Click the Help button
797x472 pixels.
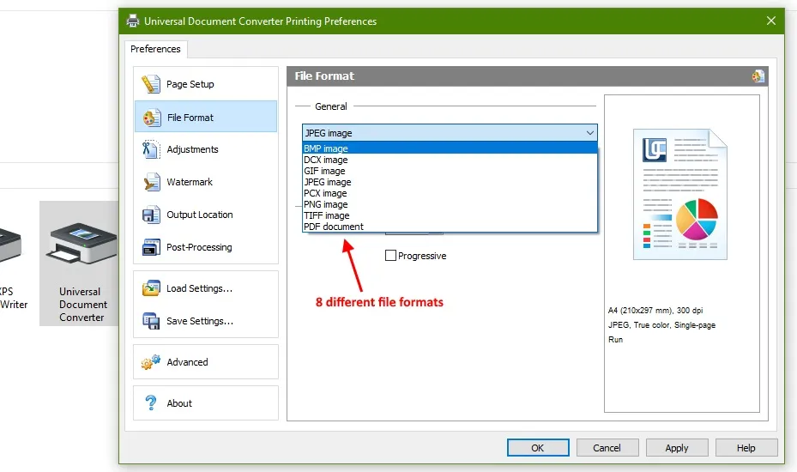746,448
